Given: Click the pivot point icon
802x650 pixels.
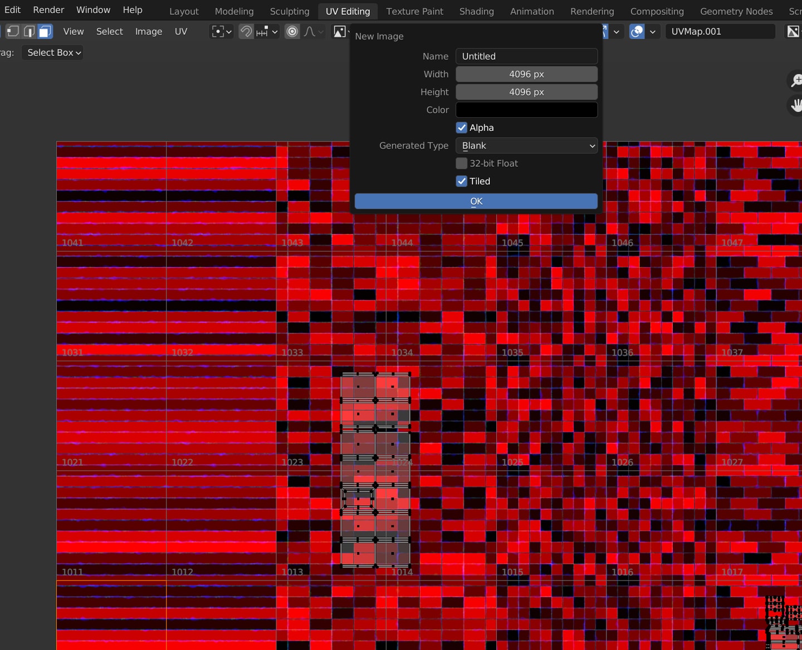Looking at the screenshot, I should click(x=218, y=32).
